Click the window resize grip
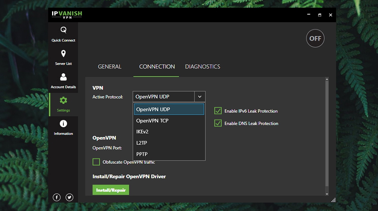Screen dimensions: 378x211 333,200
